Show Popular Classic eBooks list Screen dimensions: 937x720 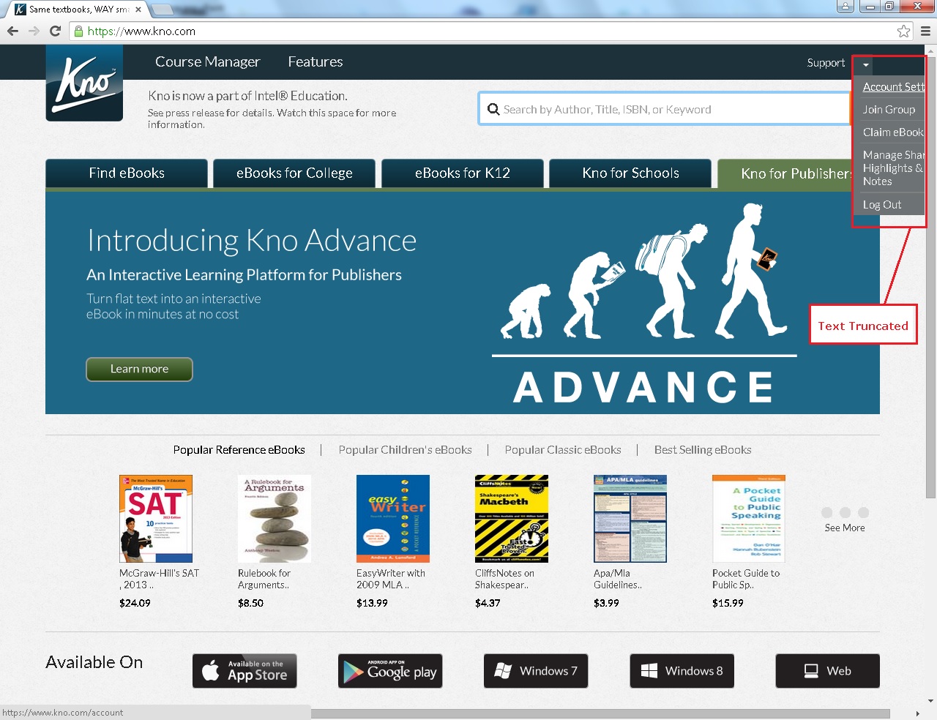[x=563, y=450]
